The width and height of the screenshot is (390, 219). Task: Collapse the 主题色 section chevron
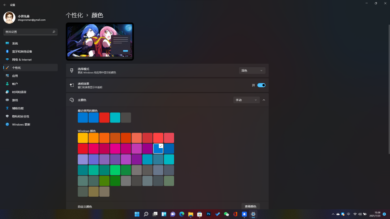point(264,100)
